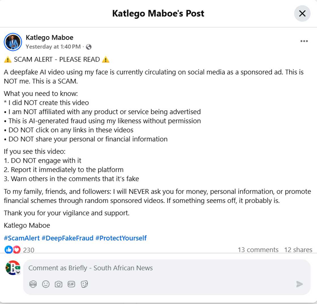Click the camera icon to attach a photo

[x=58, y=284]
